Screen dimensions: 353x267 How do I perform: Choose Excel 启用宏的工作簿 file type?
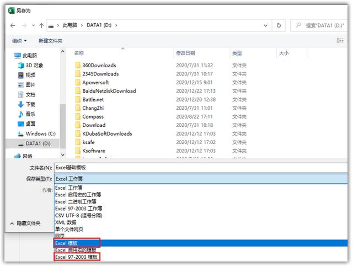tap(201, 195)
